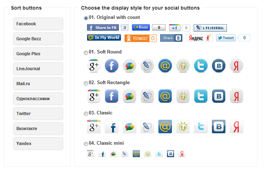The image size is (264, 170).
Task: Click the Soft Rectangle Mail.ru @ icon
Action: point(165,96)
